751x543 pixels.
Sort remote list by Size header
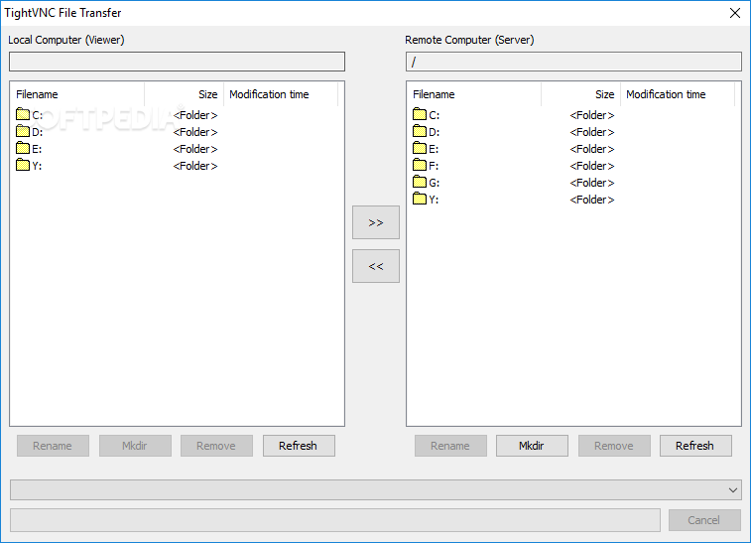[581, 94]
